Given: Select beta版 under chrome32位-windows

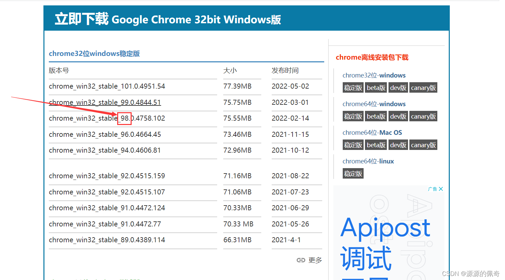Looking at the screenshot, I should (x=376, y=87).
